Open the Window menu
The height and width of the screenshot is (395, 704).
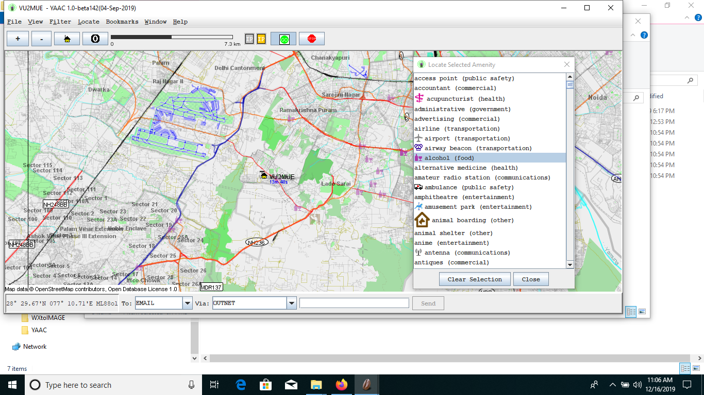tap(156, 22)
